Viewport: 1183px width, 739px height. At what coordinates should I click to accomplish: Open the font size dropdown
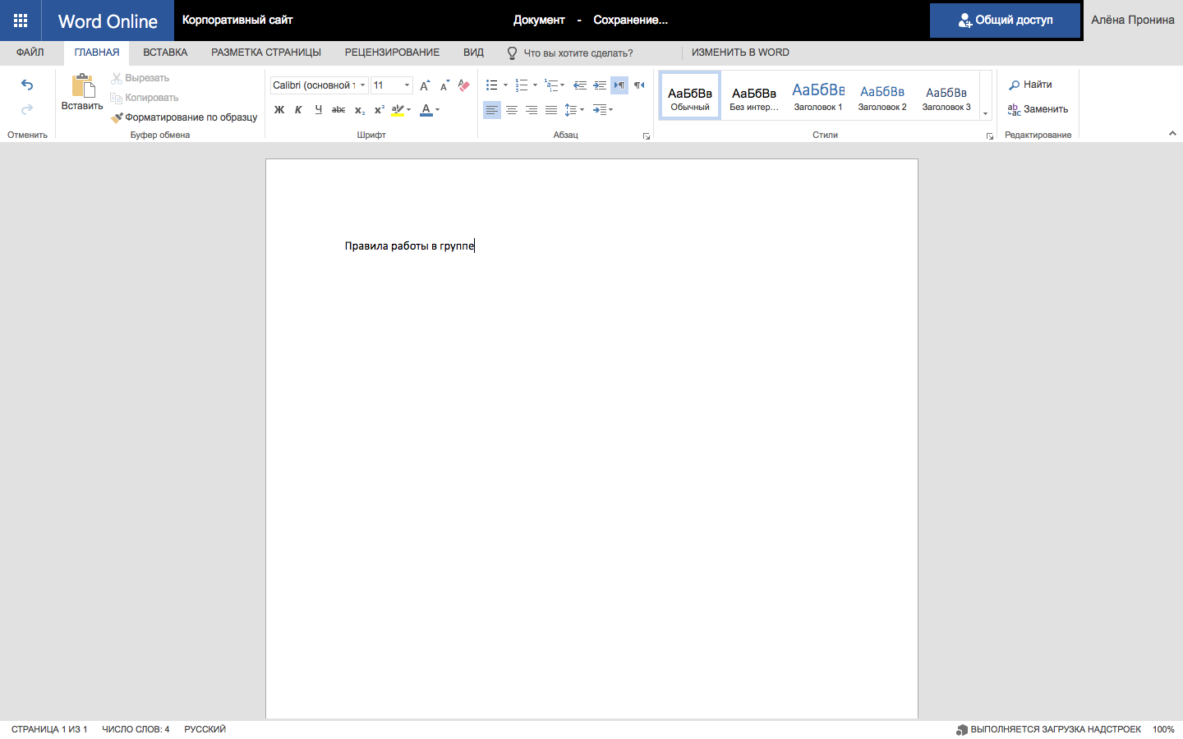pyautogui.click(x=406, y=85)
